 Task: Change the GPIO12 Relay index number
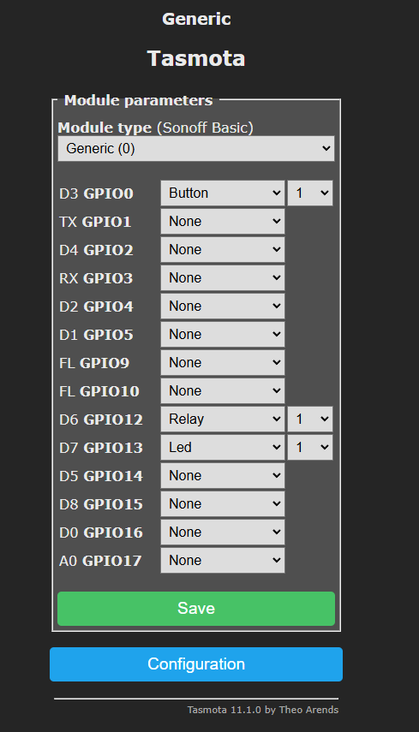pyautogui.click(x=310, y=420)
